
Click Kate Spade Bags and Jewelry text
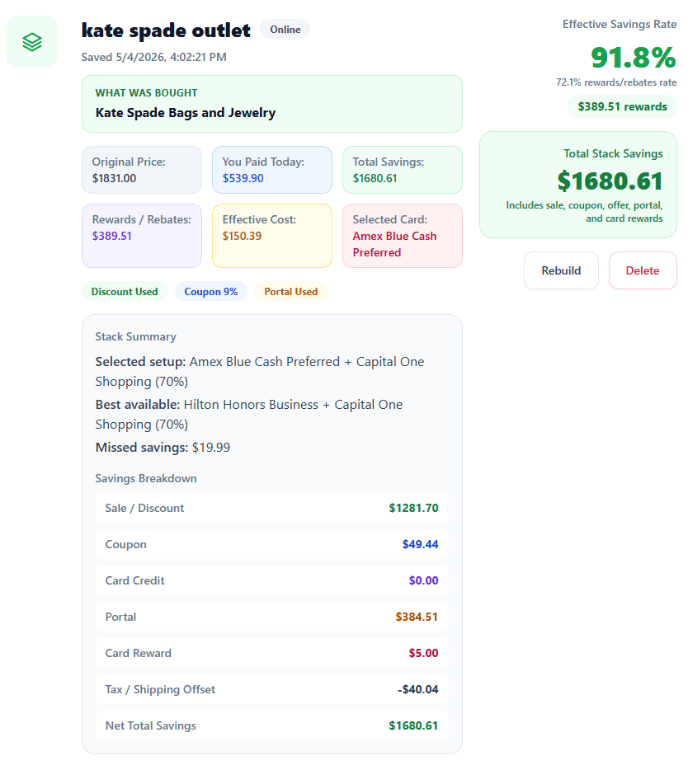point(186,113)
